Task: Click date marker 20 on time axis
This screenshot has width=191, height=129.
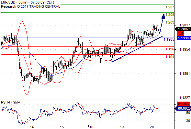Action: (x=152, y=127)
